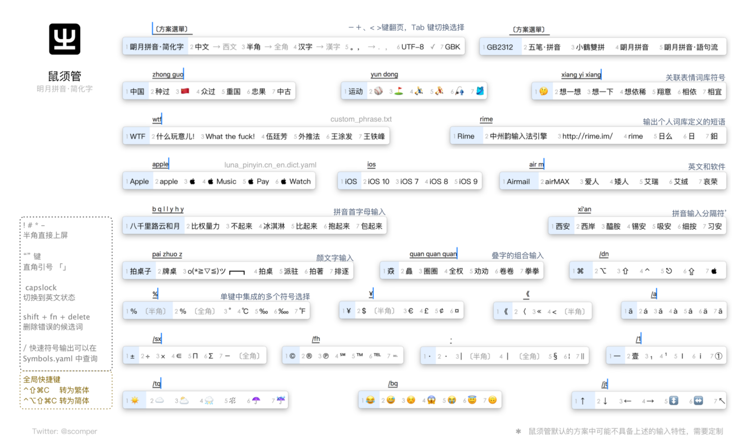Select the GBK charset option
This screenshot has width=749, height=445.
coord(453,47)
